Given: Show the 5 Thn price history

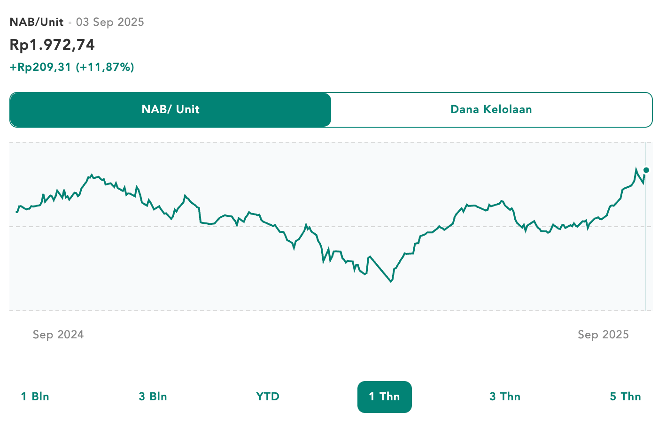Looking at the screenshot, I should [x=625, y=397].
